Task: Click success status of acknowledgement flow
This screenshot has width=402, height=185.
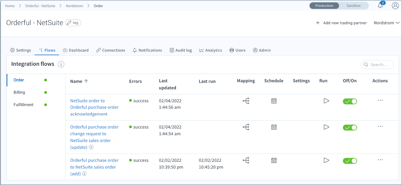Action: [139, 101]
